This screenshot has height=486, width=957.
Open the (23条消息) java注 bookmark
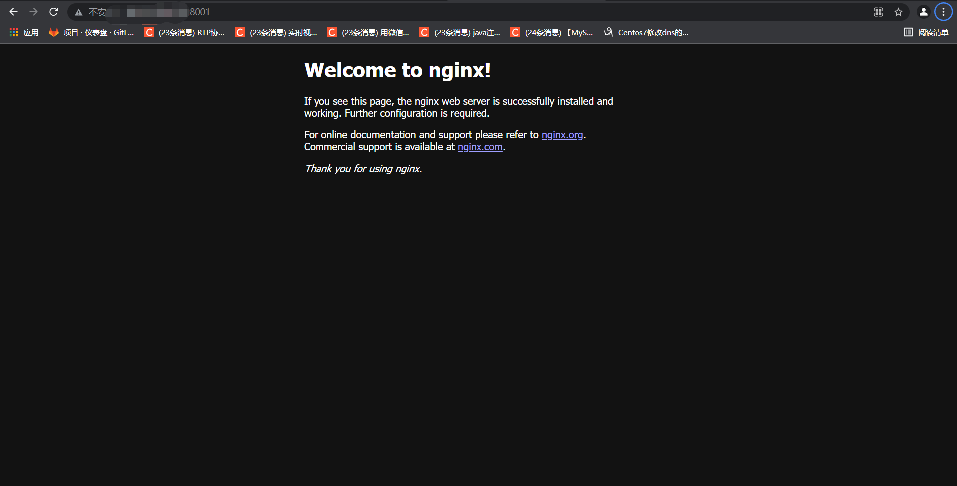(460, 32)
